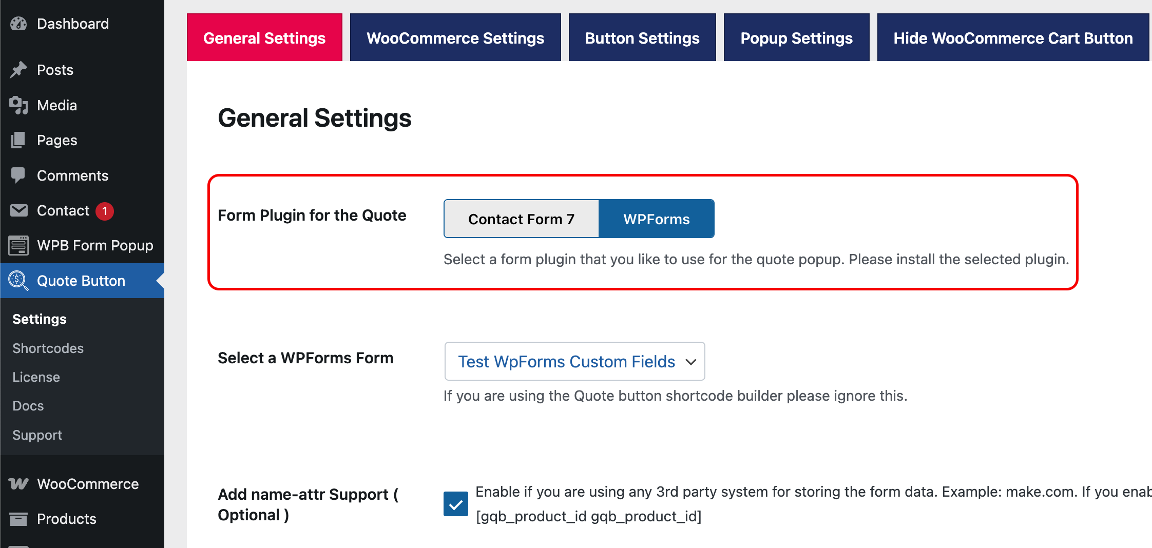Go to the Shortcodes section
The image size is (1152, 548).
click(x=47, y=348)
